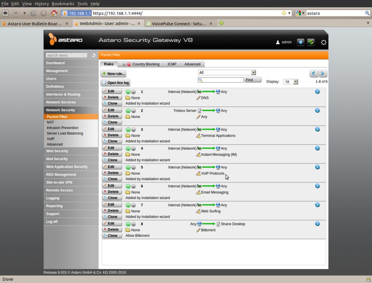Click the Shane Desktop host icon

pyautogui.click(x=218, y=224)
